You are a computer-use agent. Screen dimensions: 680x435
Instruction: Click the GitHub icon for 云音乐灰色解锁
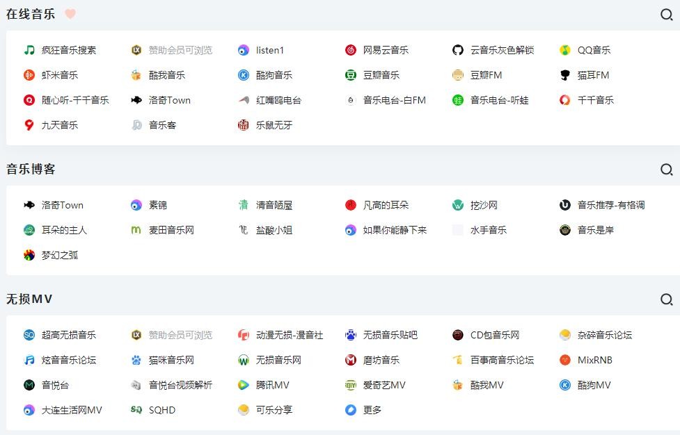tap(458, 50)
